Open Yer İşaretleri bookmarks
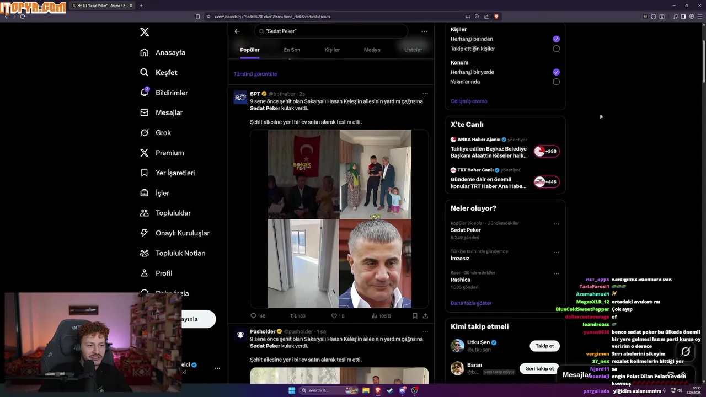The height and width of the screenshot is (397, 706). 168,173
